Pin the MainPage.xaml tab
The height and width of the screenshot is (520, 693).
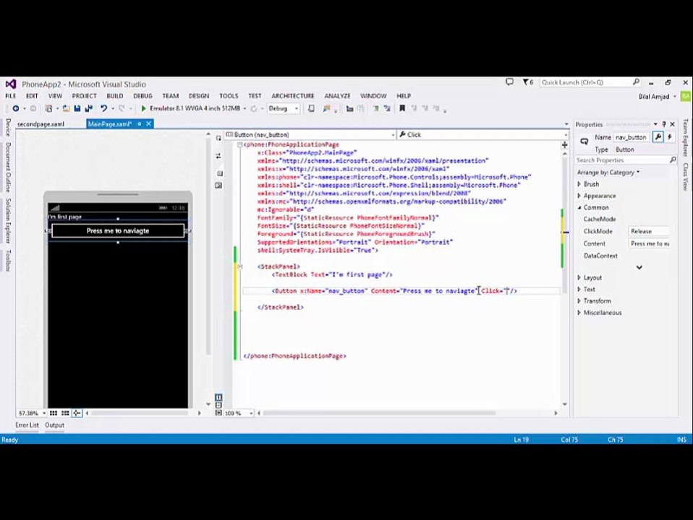pos(139,124)
